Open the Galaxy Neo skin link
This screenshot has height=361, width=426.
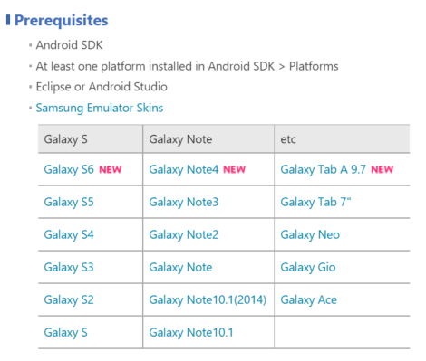(310, 235)
